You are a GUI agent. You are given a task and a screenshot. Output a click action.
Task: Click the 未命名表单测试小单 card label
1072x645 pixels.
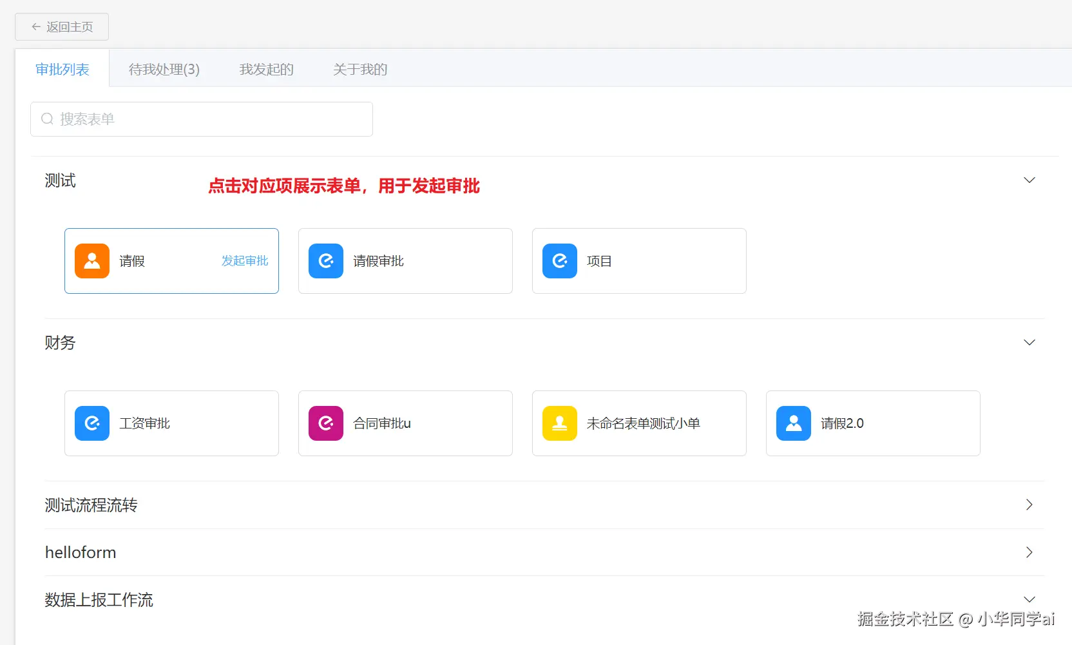pos(644,423)
